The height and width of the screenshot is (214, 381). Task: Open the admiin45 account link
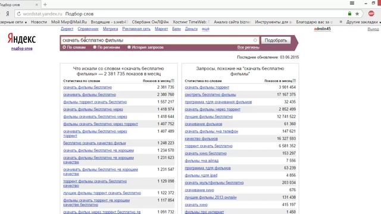tap(322, 29)
